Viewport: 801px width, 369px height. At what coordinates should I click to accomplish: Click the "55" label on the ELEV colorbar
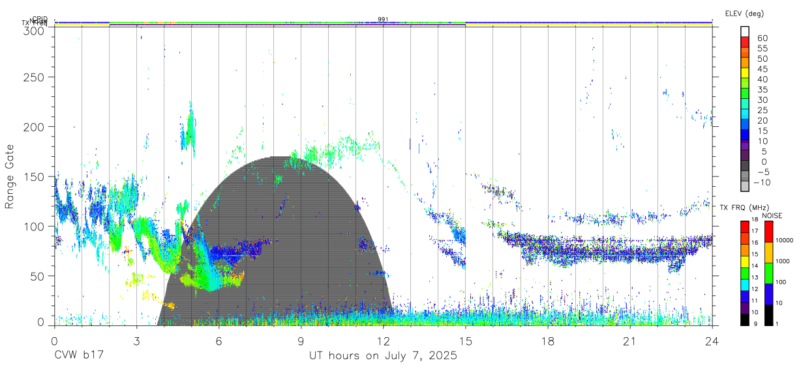point(762,48)
